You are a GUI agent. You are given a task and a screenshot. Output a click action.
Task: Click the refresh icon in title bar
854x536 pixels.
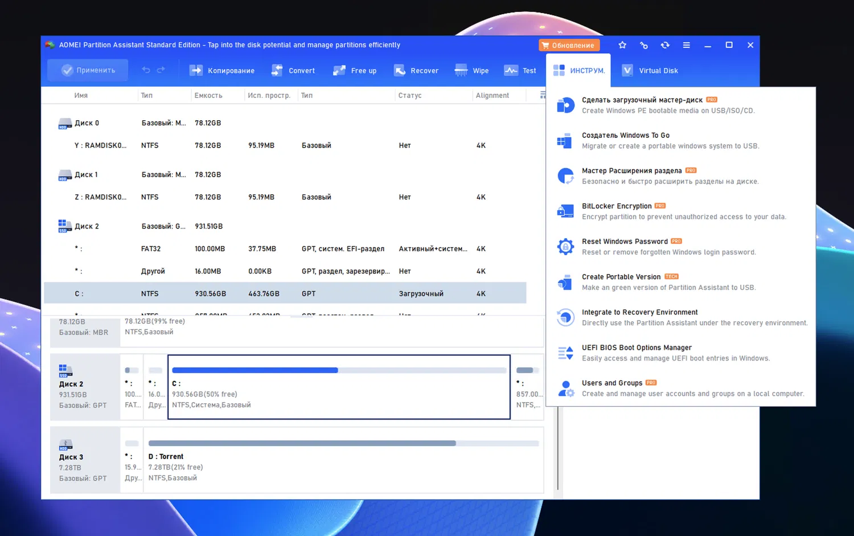665,45
